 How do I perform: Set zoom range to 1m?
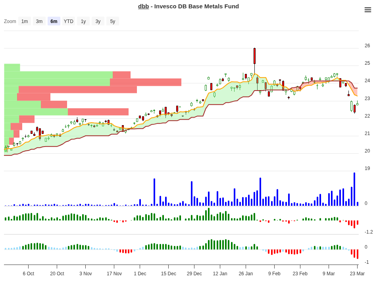point(25,21)
